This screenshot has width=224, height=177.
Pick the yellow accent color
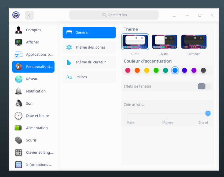click(x=146, y=70)
